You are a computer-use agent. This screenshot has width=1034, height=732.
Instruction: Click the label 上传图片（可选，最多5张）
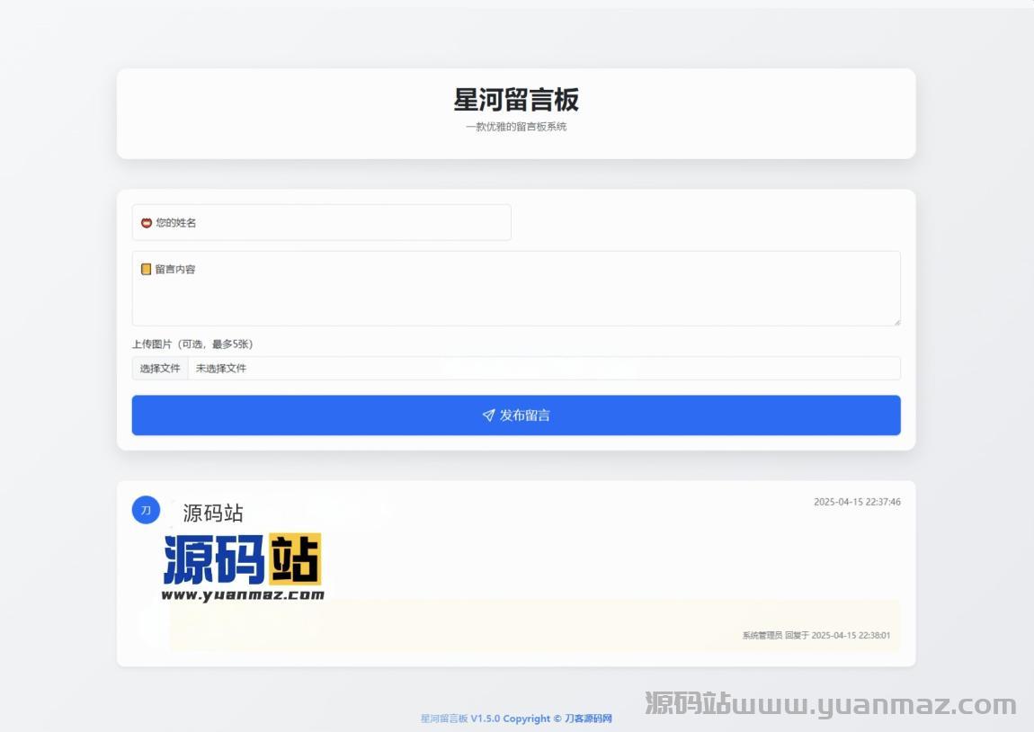pos(192,344)
